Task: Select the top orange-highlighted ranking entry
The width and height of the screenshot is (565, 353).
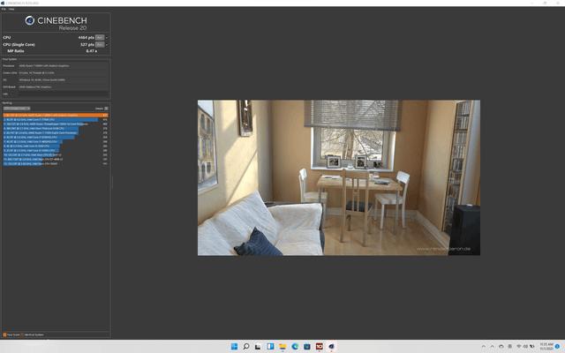Action: [x=55, y=115]
